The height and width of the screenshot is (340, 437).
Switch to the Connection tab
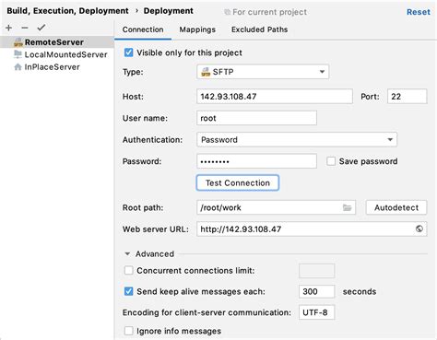[143, 29]
